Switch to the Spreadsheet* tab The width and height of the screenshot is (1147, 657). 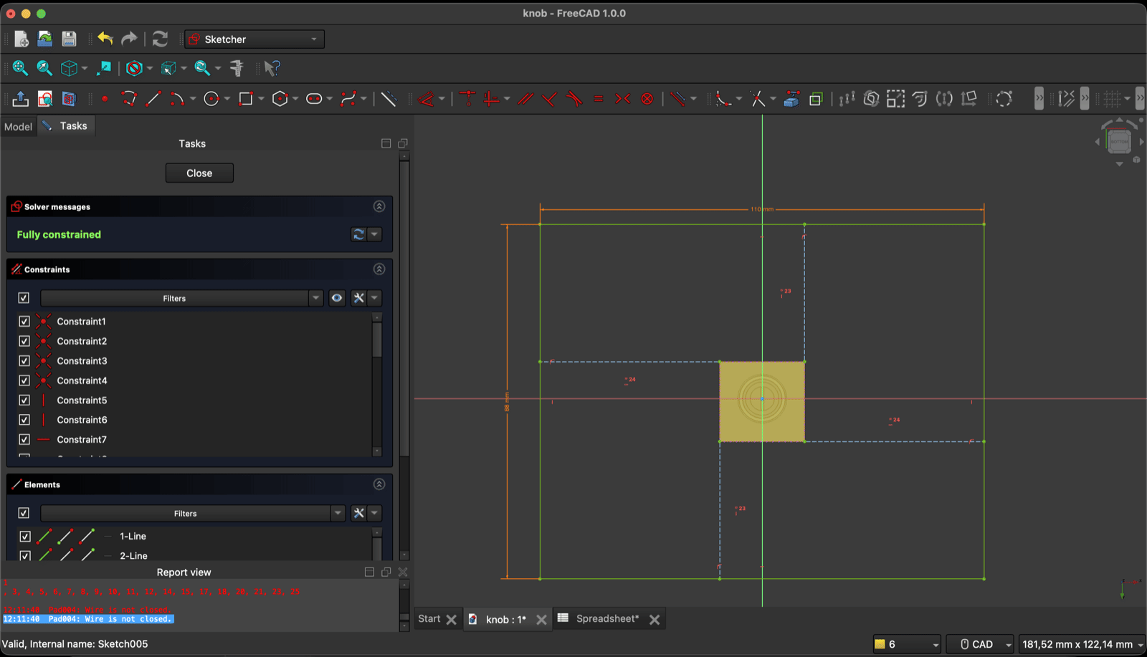point(607,618)
